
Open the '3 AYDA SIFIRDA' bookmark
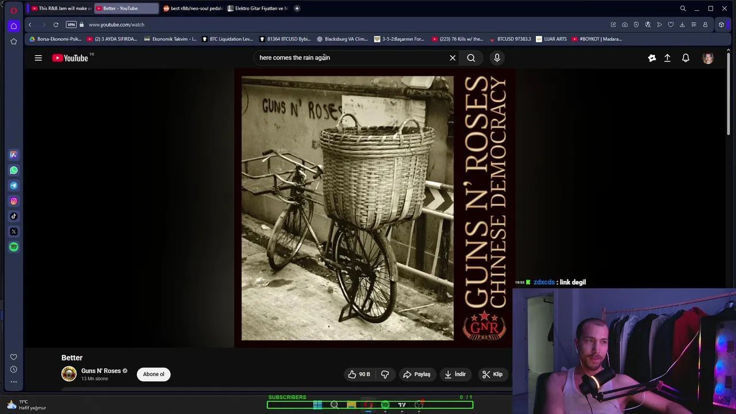(112, 39)
